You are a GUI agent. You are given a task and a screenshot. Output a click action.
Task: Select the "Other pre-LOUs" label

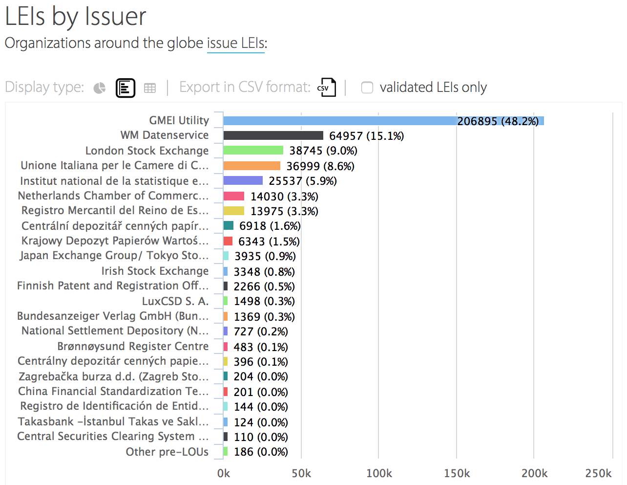(167, 452)
